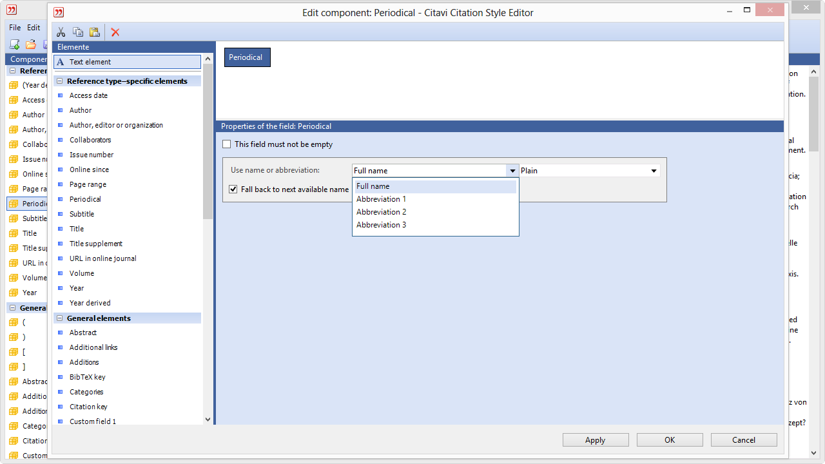The image size is (825, 464).
Task: Select the 'Subtitle' element in Elemente list
Action: (x=82, y=214)
